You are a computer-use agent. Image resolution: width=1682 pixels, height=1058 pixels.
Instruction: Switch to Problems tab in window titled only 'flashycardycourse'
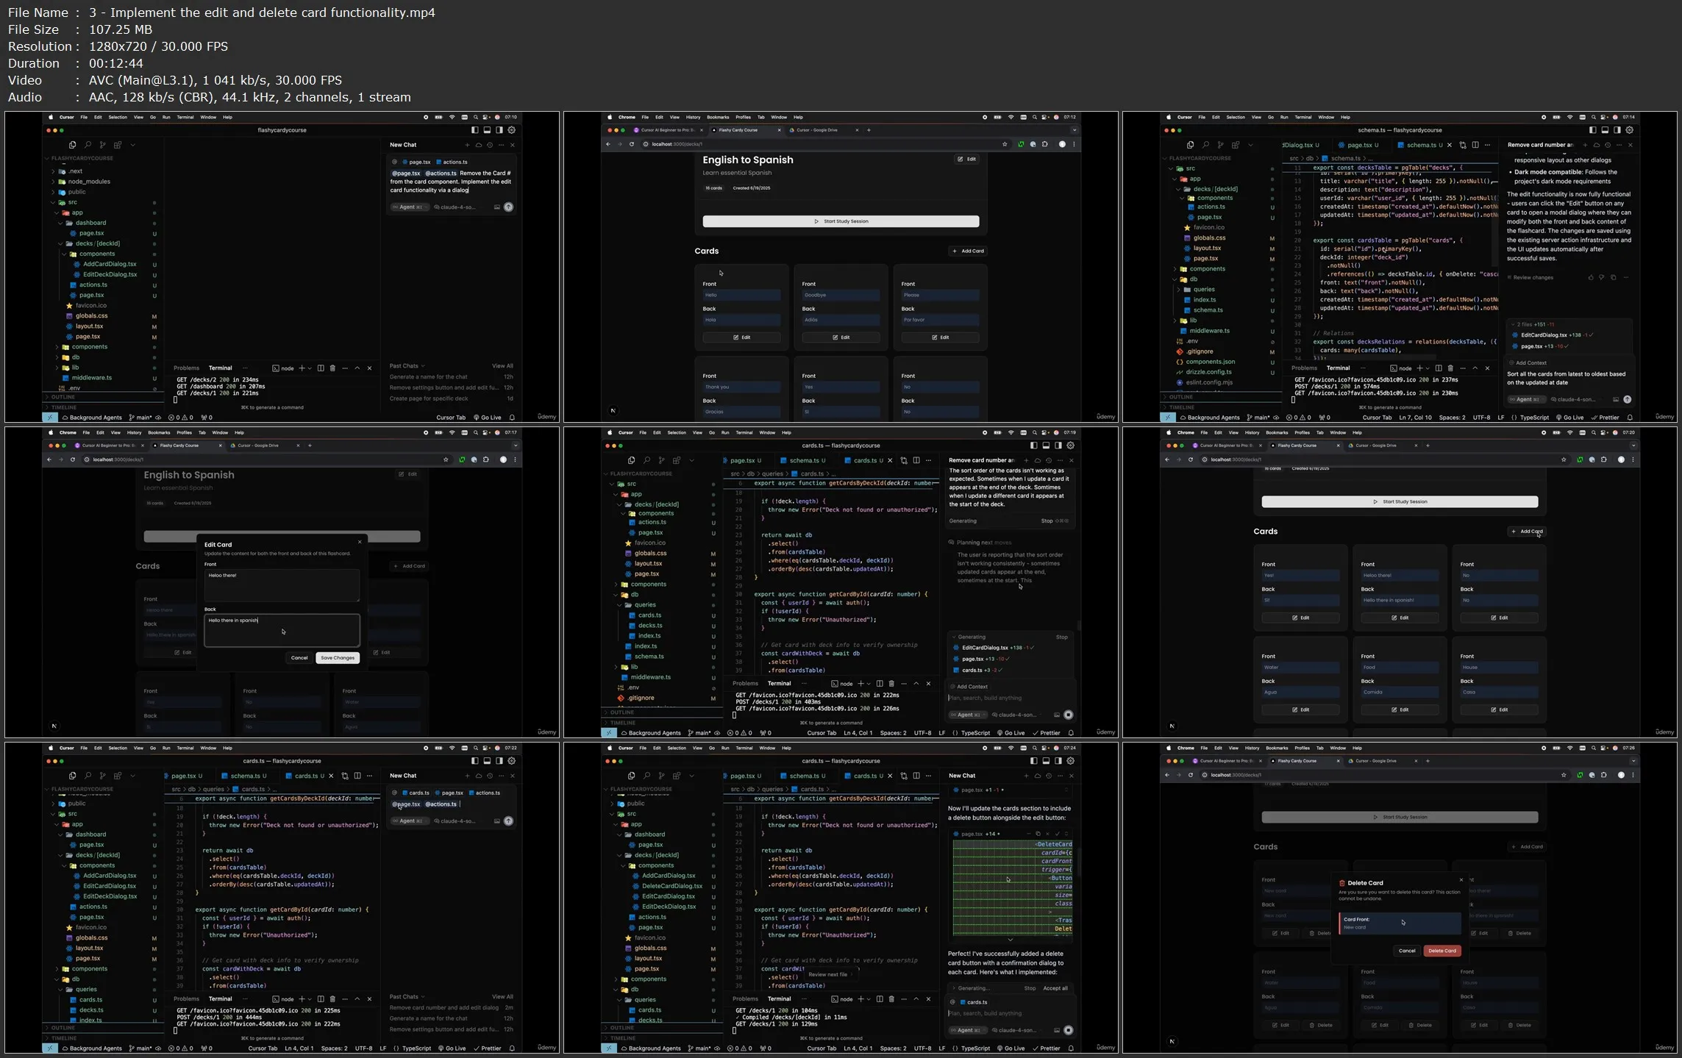(186, 368)
